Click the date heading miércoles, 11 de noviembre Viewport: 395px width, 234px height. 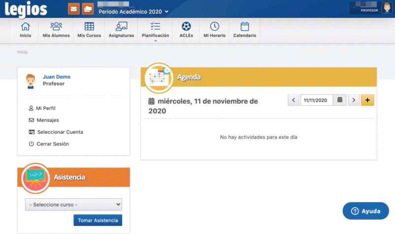(x=203, y=106)
